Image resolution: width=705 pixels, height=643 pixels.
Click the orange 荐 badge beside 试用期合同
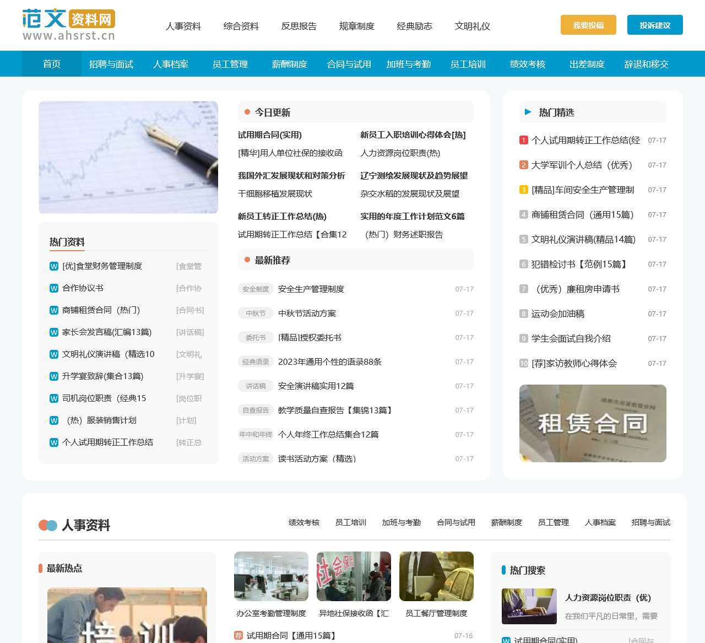coord(238,635)
